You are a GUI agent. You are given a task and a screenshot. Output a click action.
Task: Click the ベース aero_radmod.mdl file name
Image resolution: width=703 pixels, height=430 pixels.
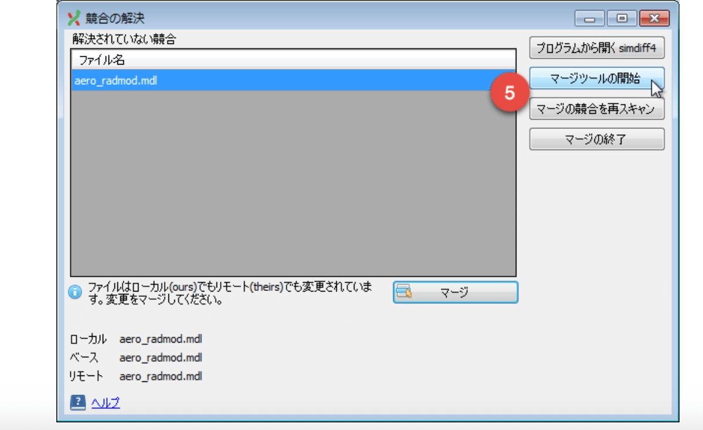[161, 357]
